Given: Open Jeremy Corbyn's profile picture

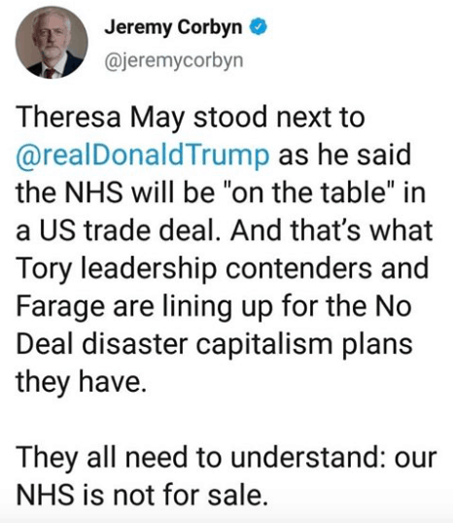Looking at the screenshot, I should click(x=52, y=43).
